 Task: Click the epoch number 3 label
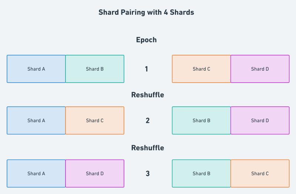147,173
